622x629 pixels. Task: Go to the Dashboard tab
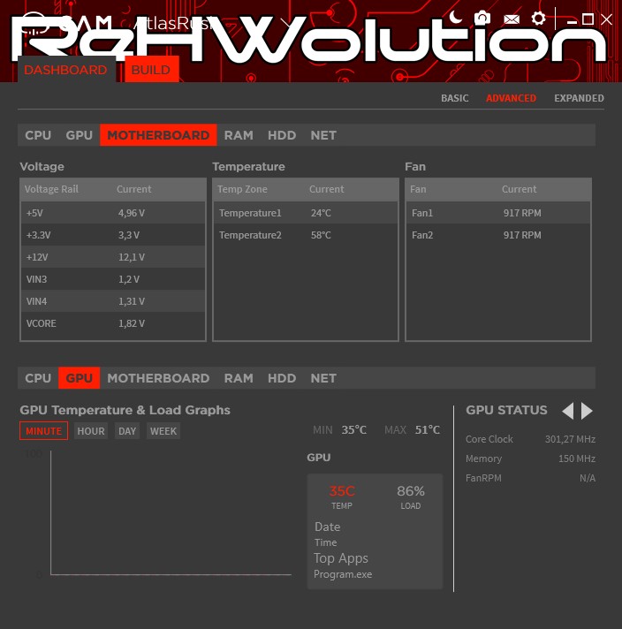pos(65,70)
